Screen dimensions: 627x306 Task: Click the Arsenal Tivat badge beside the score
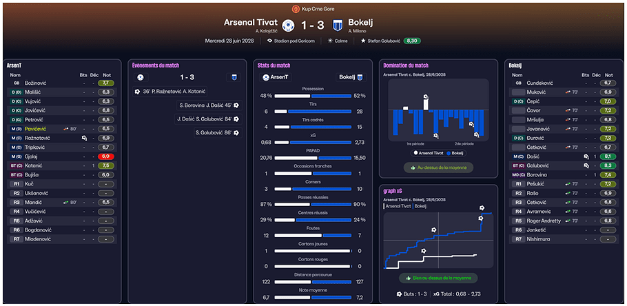point(288,25)
